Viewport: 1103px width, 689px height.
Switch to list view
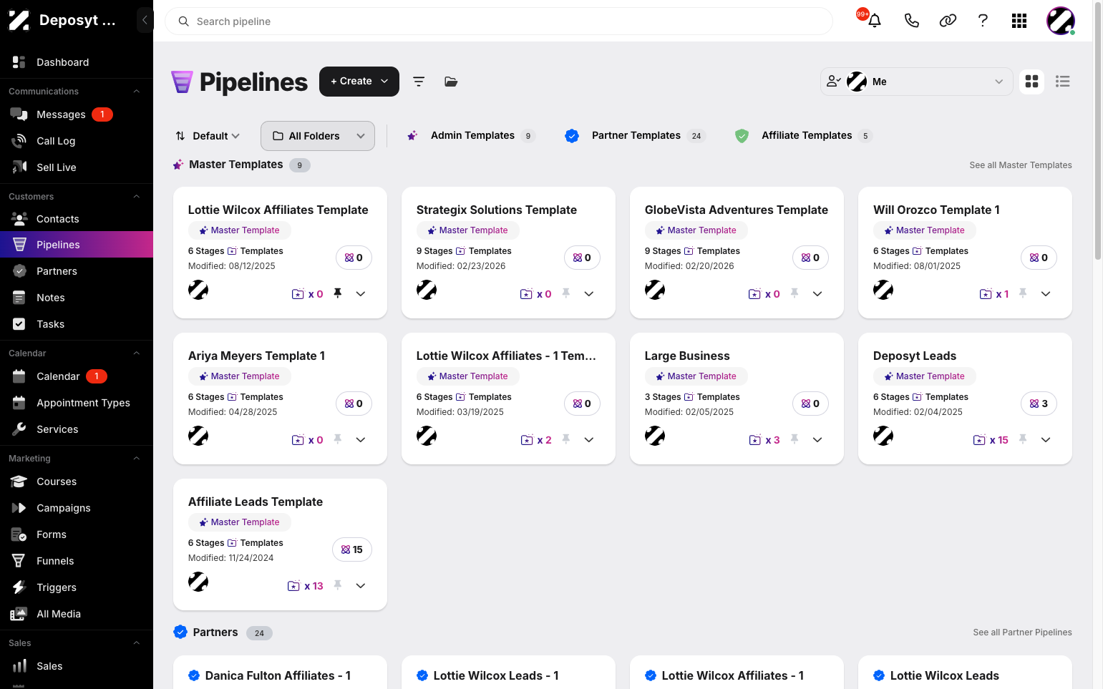click(1063, 82)
